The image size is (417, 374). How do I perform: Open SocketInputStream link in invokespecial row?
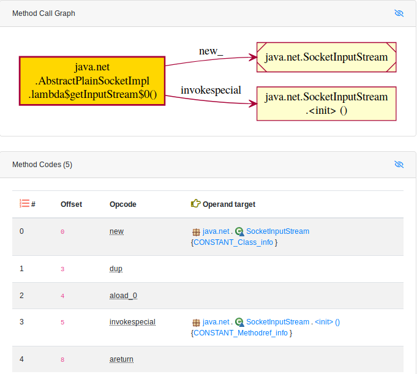point(277,322)
